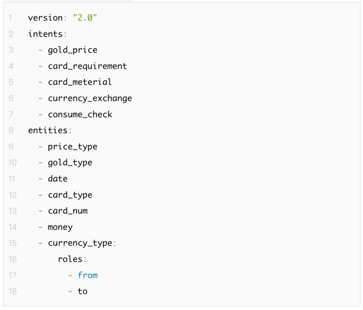Click the price_type entity
Screen dimensions: 363x310
[72, 147]
